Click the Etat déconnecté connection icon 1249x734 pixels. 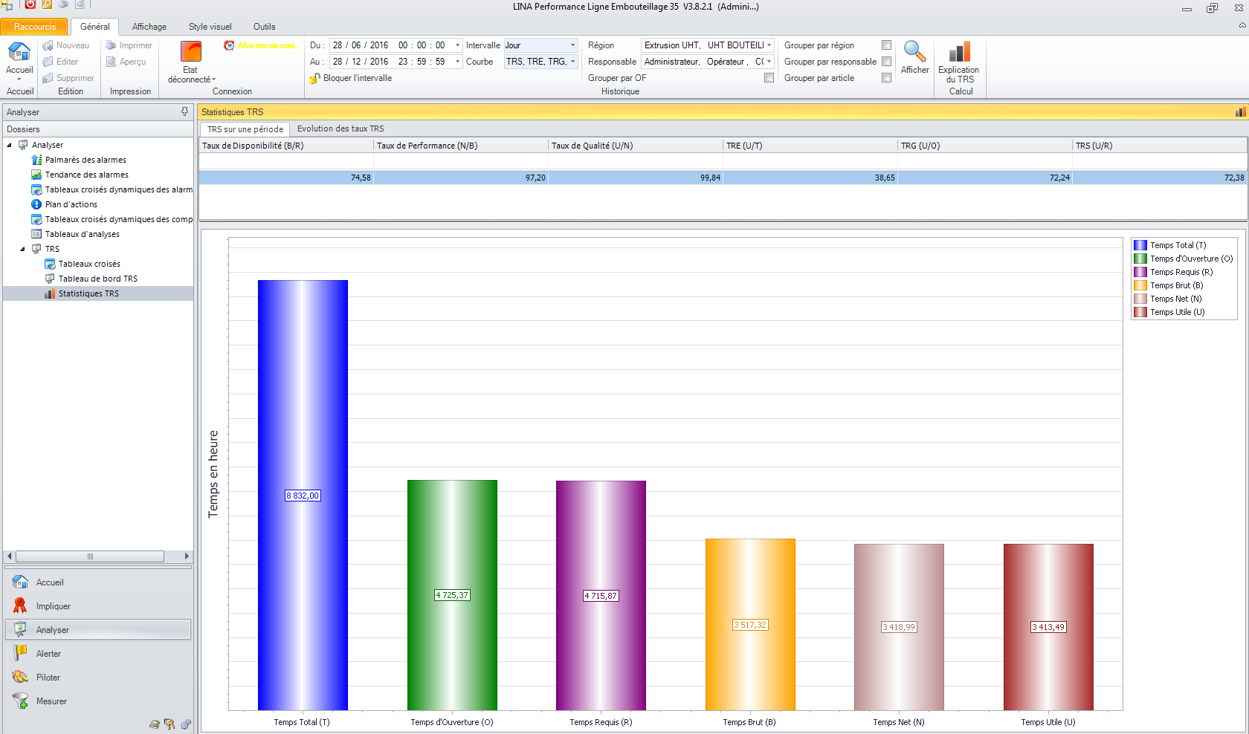tap(191, 51)
